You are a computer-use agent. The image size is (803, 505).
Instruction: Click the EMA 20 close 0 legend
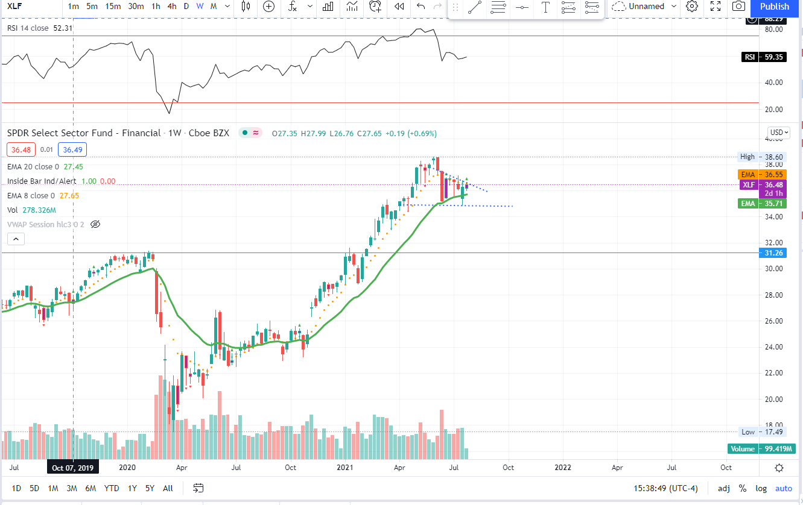click(x=33, y=167)
